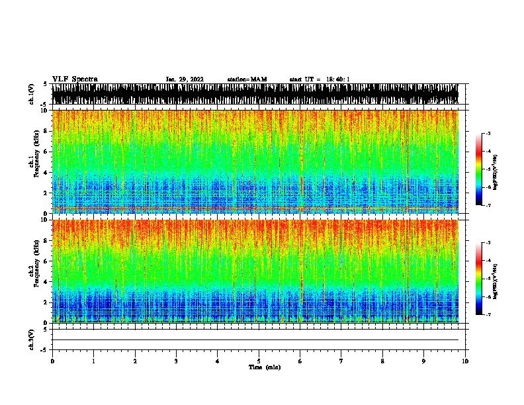Click the flat line in ch.3(V) panel

click(x=255, y=340)
